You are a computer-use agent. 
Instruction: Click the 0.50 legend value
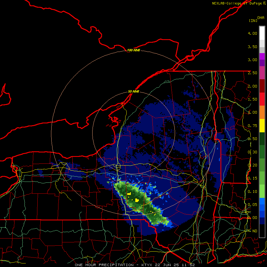tap(252, 139)
